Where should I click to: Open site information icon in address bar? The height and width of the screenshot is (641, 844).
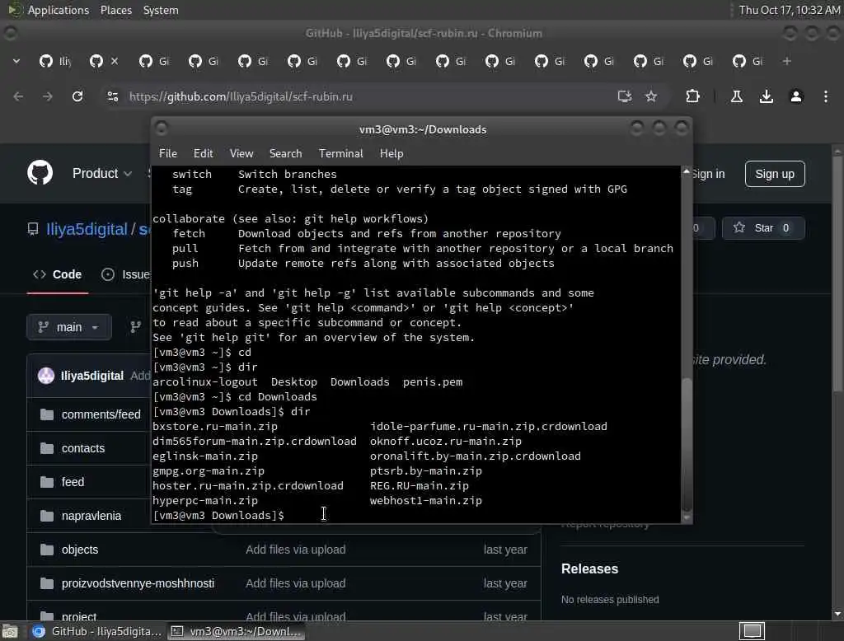(x=113, y=97)
